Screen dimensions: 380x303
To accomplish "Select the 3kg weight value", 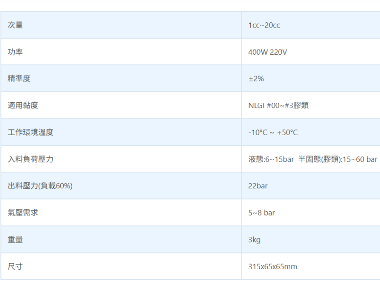I will [x=255, y=240].
